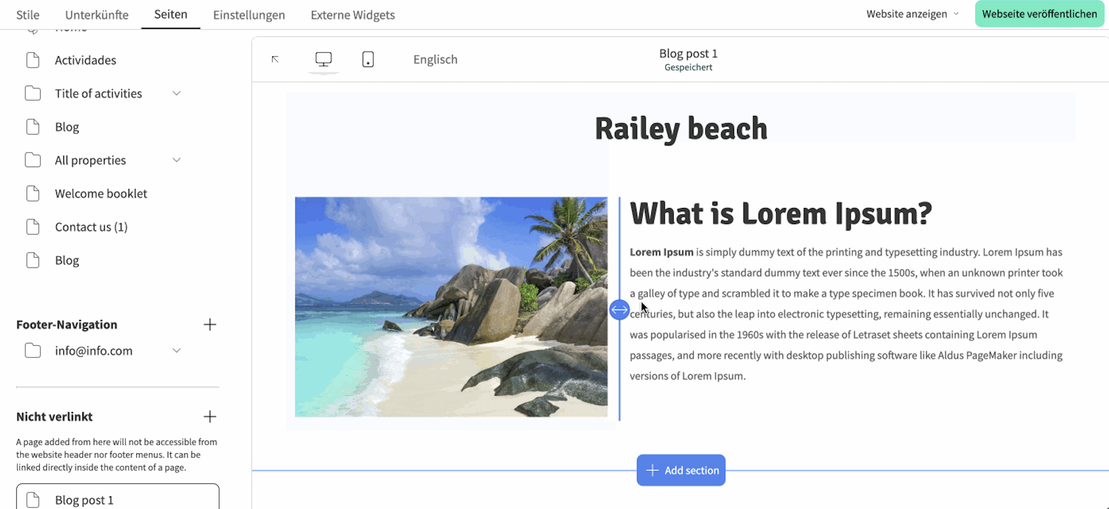Click page icon next to Actividades

click(33, 60)
